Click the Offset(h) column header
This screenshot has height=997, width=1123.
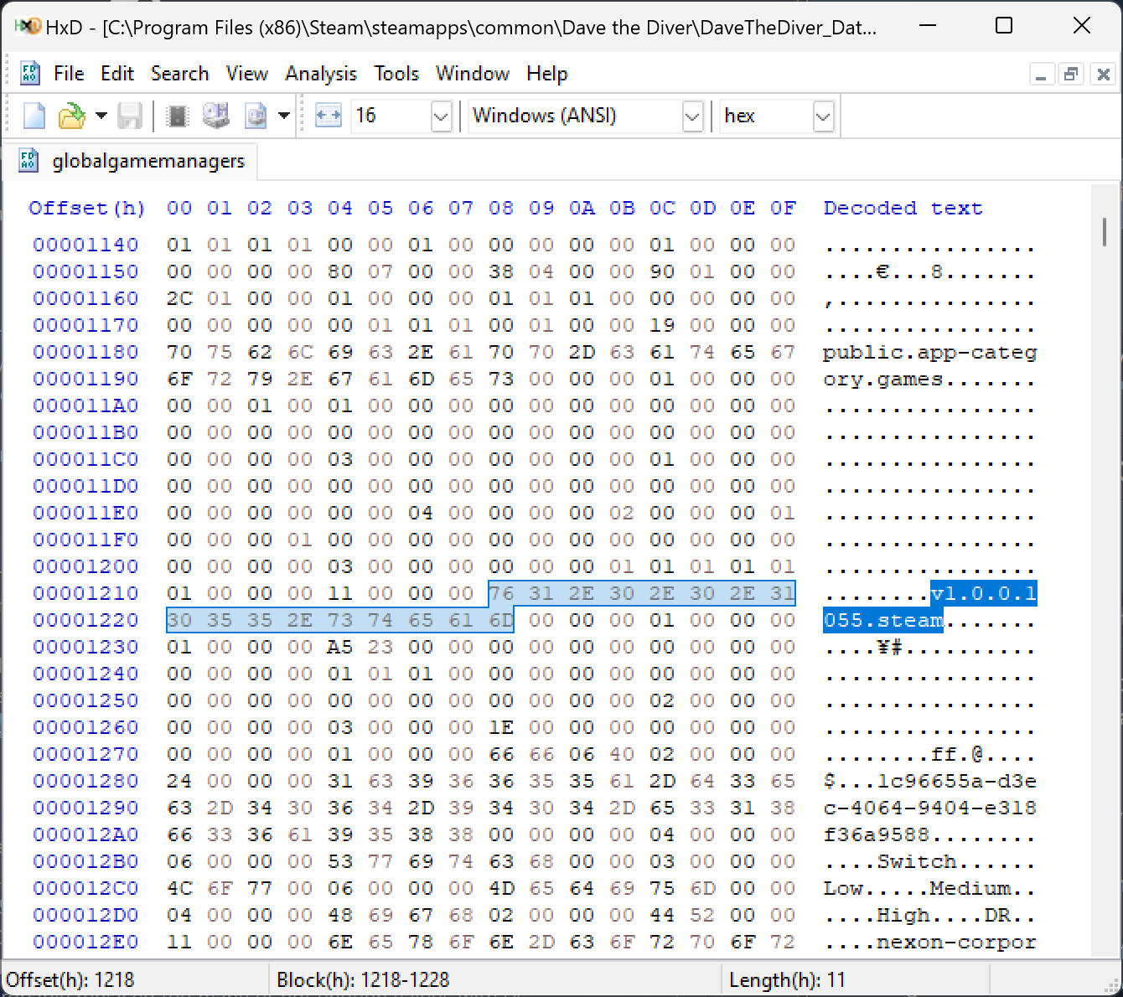(x=87, y=208)
